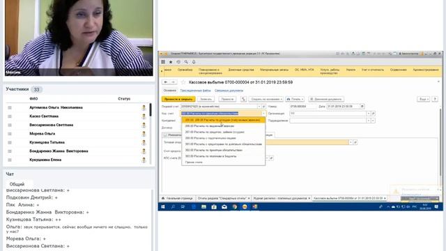Screen dimensions: 446x251
Task: Open the Mail app on taskbar
Action: (x=224, y=207)
